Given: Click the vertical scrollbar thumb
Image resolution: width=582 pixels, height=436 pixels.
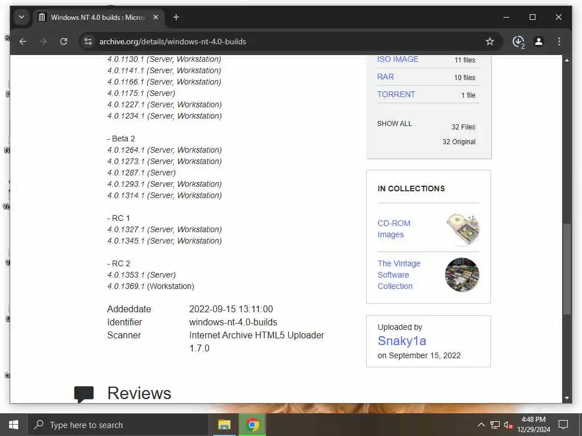Looking at the screenshot, I should tap(567, 269).
